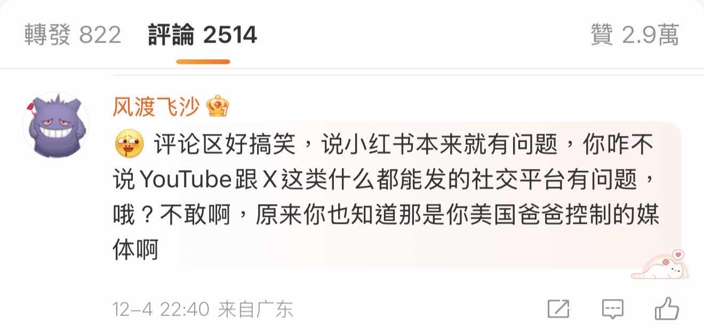Open the purple Gengar avatar profile

[x=59, y=127]
